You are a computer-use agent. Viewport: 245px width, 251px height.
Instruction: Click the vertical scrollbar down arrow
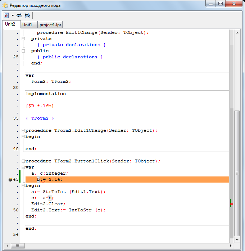(x=237, y=239)
